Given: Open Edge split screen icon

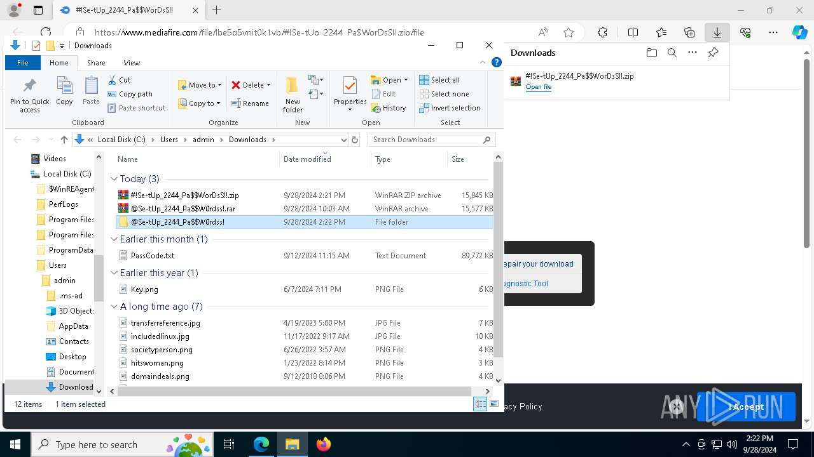Looking at the screenshot, I should tap(633, 32).
